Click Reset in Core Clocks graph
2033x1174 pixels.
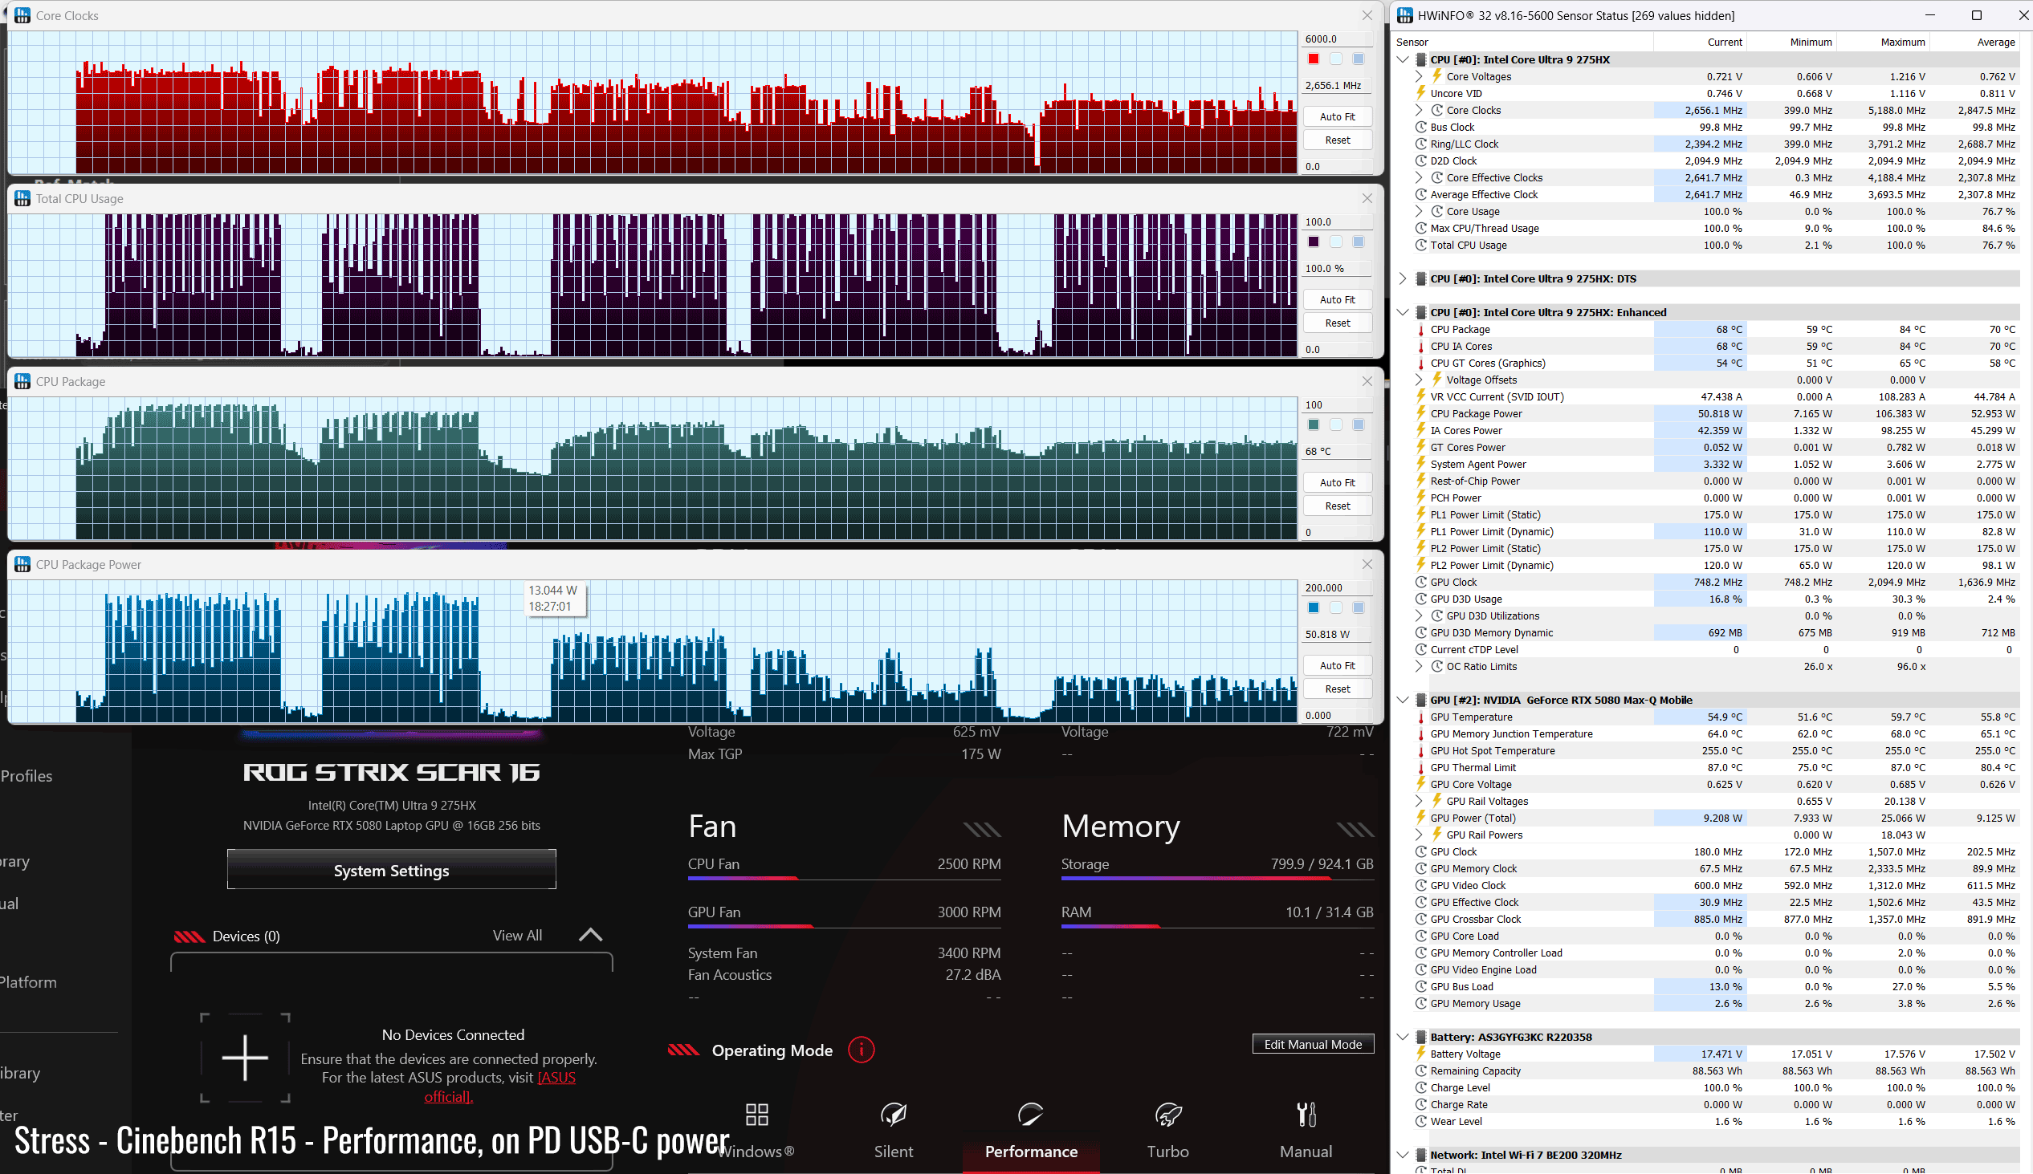(x=1338, y=140)
